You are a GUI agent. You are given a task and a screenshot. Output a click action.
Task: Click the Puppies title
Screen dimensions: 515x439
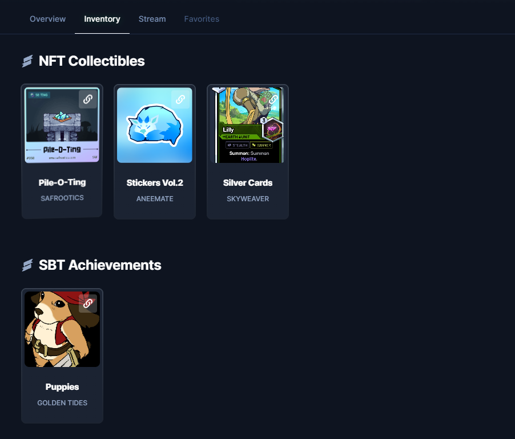[x=62, y=387]
